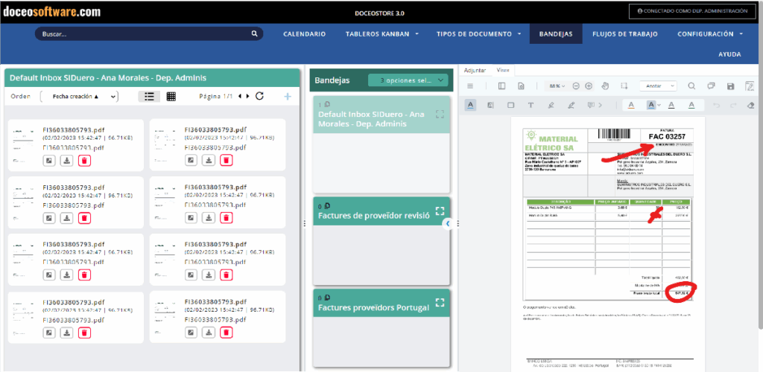Image resolution: width=763 pixels, height=372 pixels.
Task: Choose the black underline style preset
Action: pos(671,105)
